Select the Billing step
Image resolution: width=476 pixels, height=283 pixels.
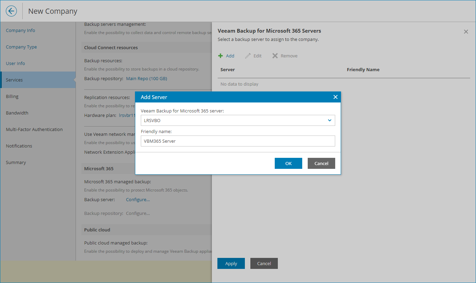(12, 96)
